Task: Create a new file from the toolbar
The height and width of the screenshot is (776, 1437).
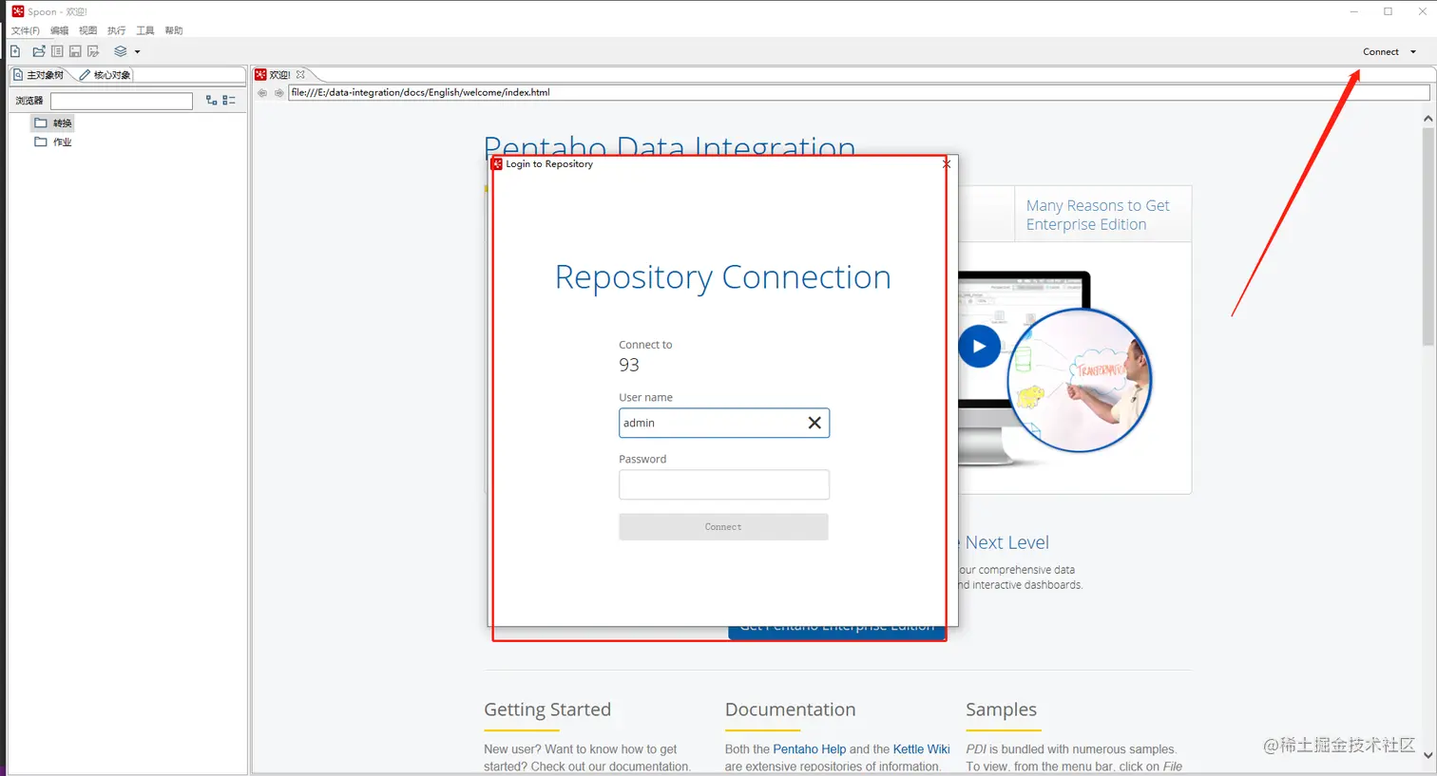Action: (15, 51)
